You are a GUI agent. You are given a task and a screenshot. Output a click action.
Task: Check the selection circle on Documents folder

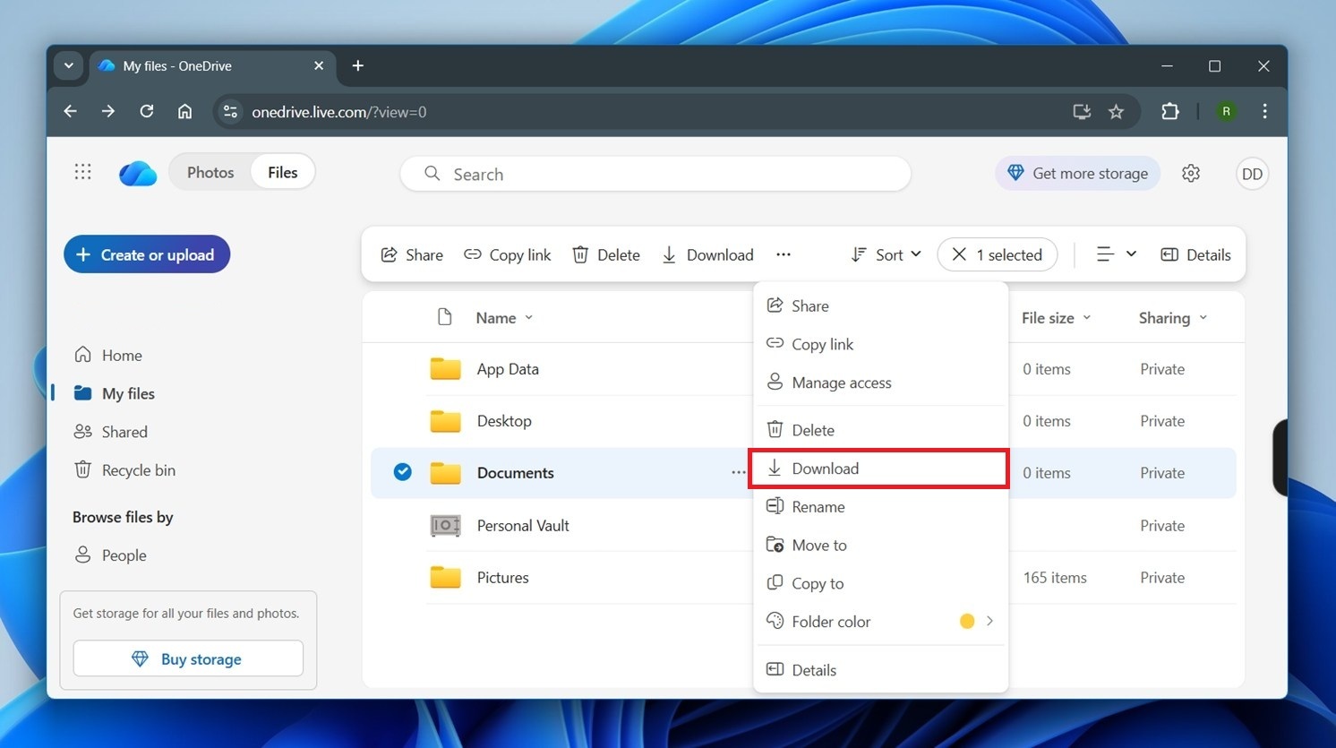tap(402, 471)
